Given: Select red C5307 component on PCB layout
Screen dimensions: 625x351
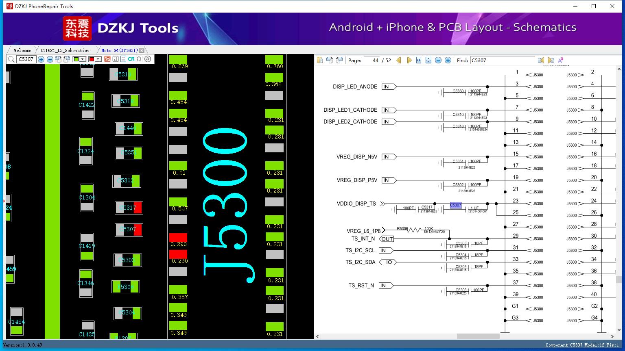Looking at the screenshot, I should (x=129, y=230).
